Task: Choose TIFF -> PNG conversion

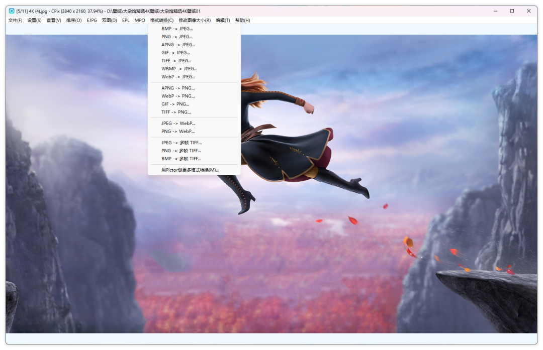Action: coord(194,112)
